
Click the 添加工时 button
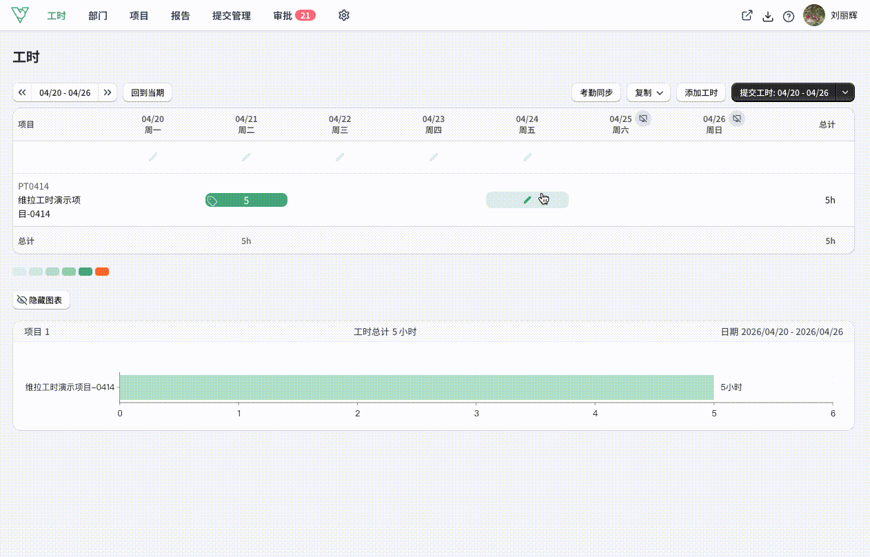click(x=701, y=92)
